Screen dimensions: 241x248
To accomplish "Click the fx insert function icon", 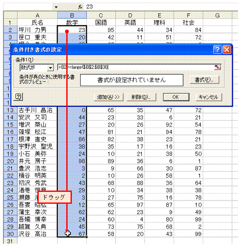I will (x=80, y=7).
